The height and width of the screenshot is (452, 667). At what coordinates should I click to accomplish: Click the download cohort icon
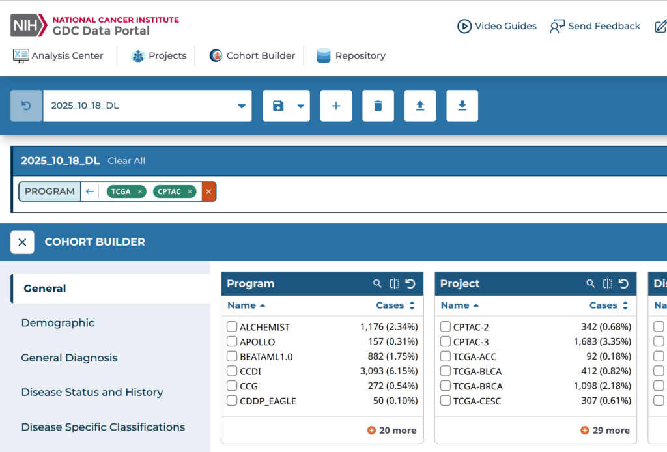pos(462,106)
